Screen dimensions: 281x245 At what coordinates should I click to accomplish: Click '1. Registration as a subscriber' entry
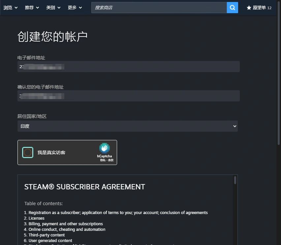click(116, 213)
